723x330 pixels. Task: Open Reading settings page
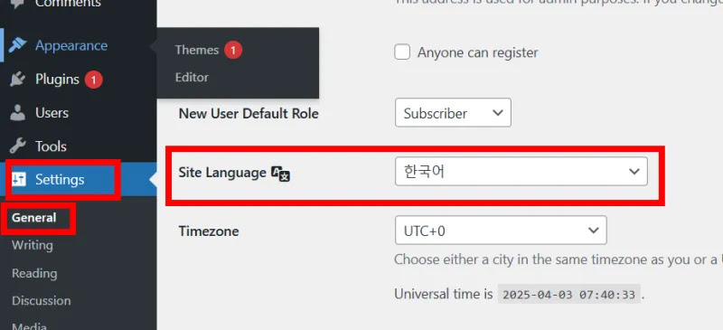(34, 273)
